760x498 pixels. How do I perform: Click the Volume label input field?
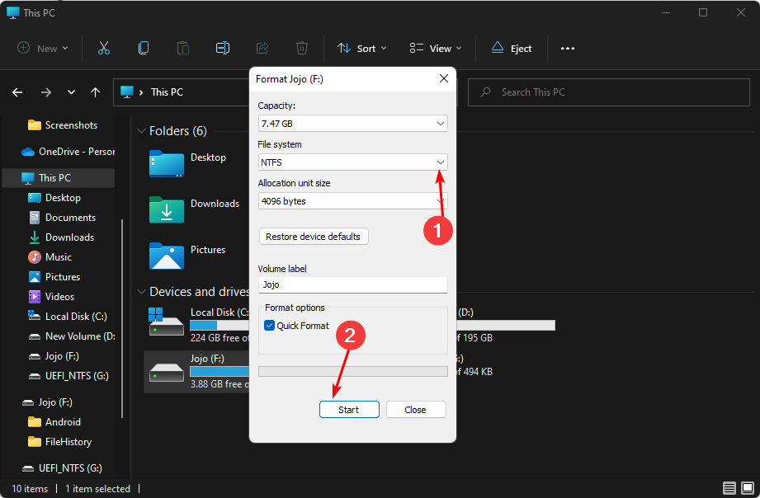(x=353, y=284)
